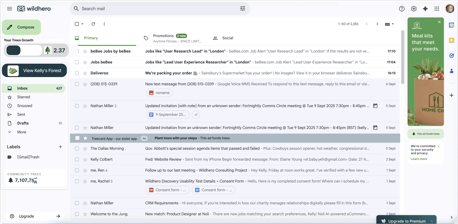Click the email list vertical scrollbar
The height and width of the screenshot is (224, 458).
click(403, 57)
